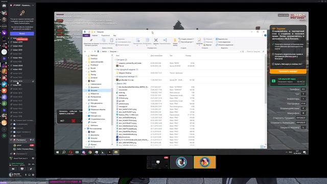
Task: Sort by Размер column header
Action: [x=188, y=56]
